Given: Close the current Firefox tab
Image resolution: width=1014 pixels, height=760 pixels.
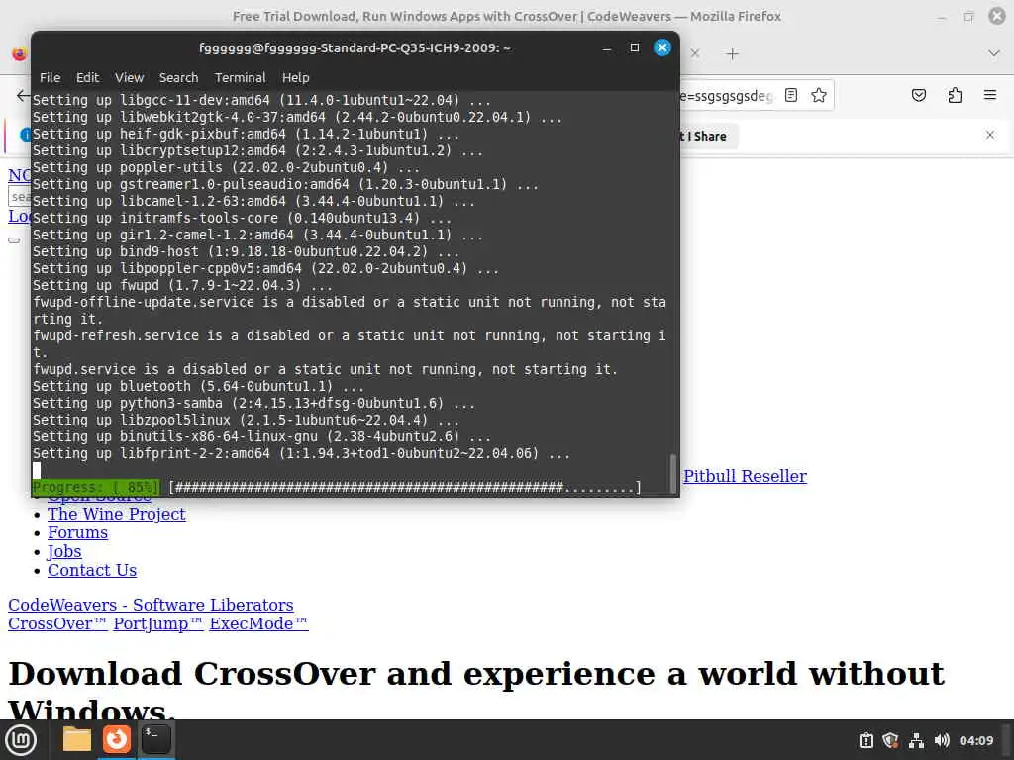Looking at the screenshot, I should pyautogui.click(x=695, y=53).
